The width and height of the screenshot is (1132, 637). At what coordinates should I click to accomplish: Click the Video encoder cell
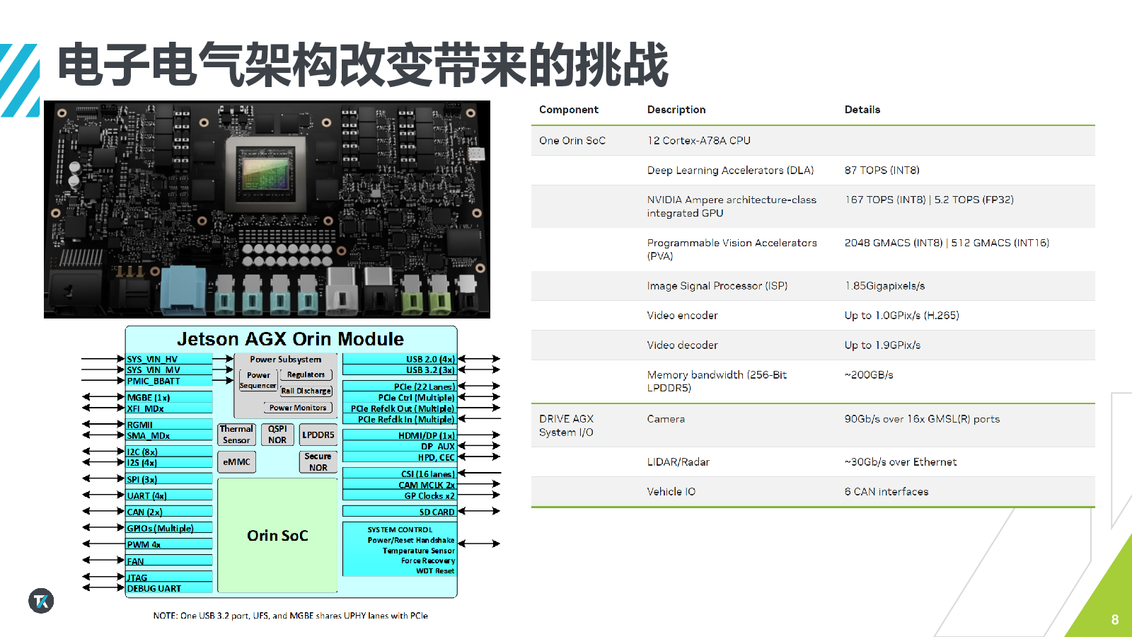682,316
